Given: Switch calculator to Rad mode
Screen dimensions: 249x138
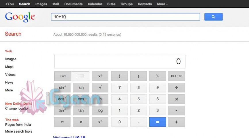Looking at the screenshot, I should tap(63, 76).
